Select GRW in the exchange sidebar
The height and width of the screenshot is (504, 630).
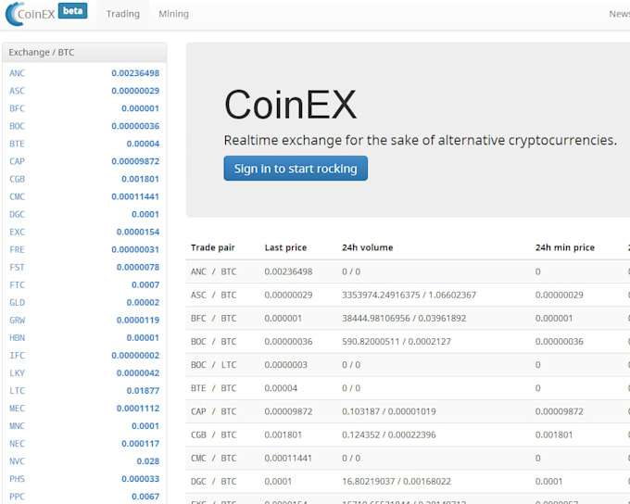(18, 321)
